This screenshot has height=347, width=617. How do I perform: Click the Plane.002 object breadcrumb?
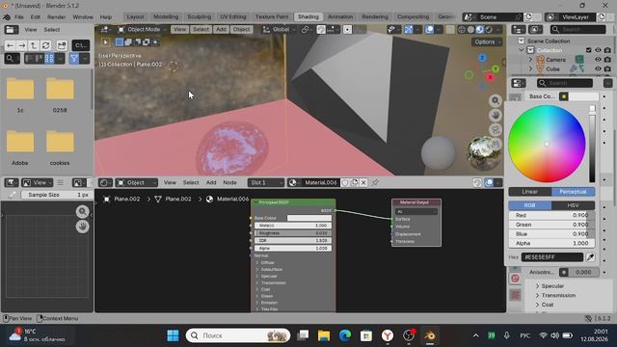coord(121,200)
